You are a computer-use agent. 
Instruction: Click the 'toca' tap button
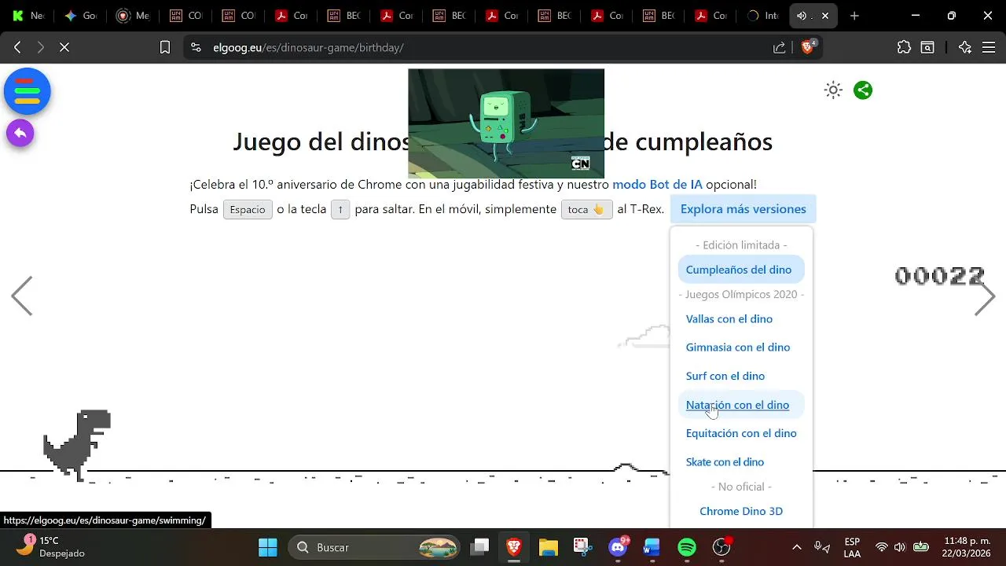586,210
